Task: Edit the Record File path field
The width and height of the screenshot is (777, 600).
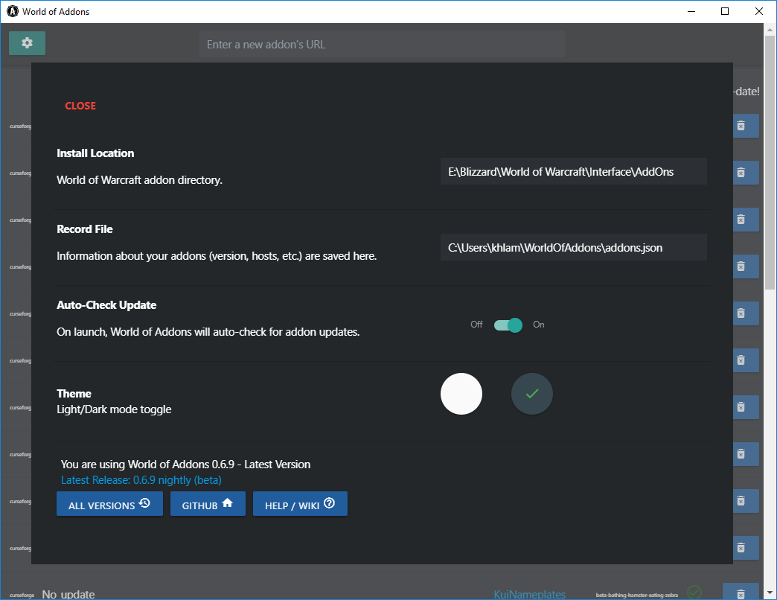Action: [573, 247]
